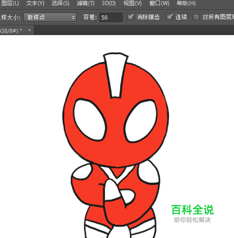Open the 图层(L) menu

(x=10, y=3)
